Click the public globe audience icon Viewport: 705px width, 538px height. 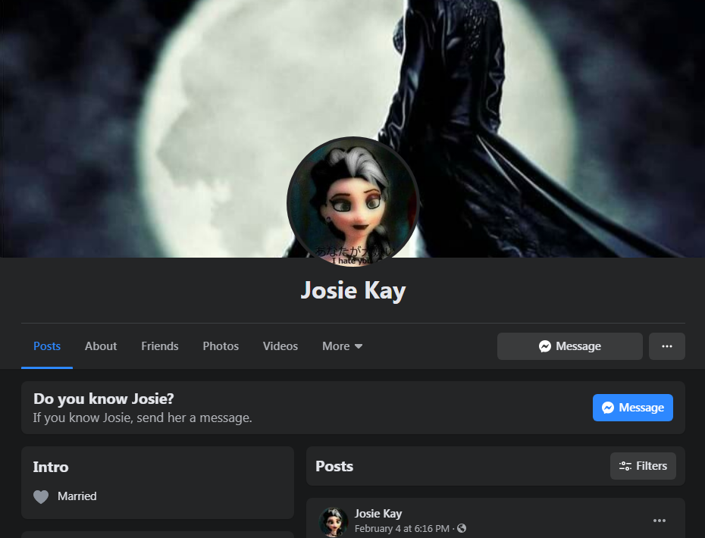pyautogui.click(x=462, y=529)
